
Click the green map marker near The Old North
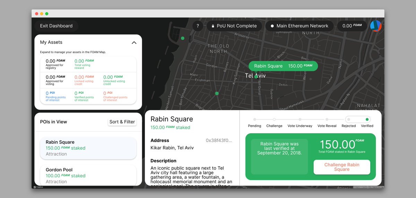[183, 38]
